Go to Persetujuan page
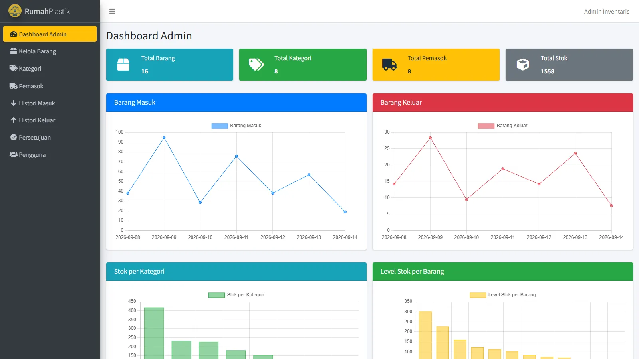The height and width of the screenshot is (359, 639). click(50, 137)
